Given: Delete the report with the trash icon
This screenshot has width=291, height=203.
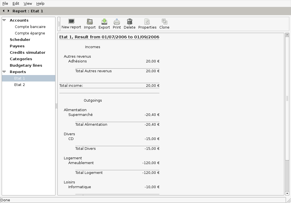Looking at the screenshot, I should [129, 22].
